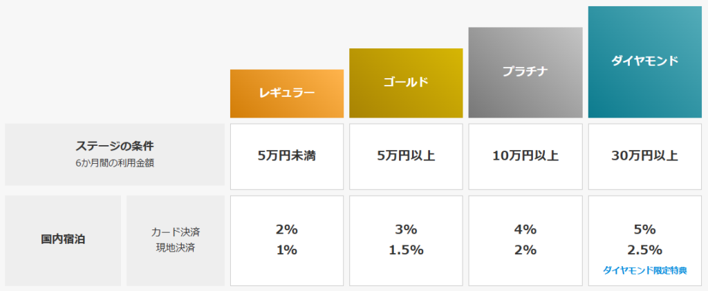Click the プラチナ 4% rate
This screenshot has height=291, width=708.
pos(525,229)
